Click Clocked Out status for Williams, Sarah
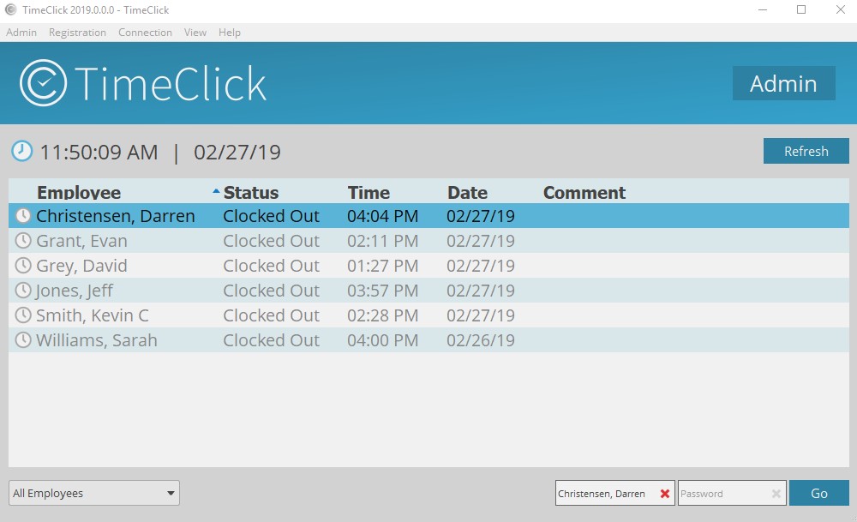Viewport: 857px width, 522px height. click(271, 340)
